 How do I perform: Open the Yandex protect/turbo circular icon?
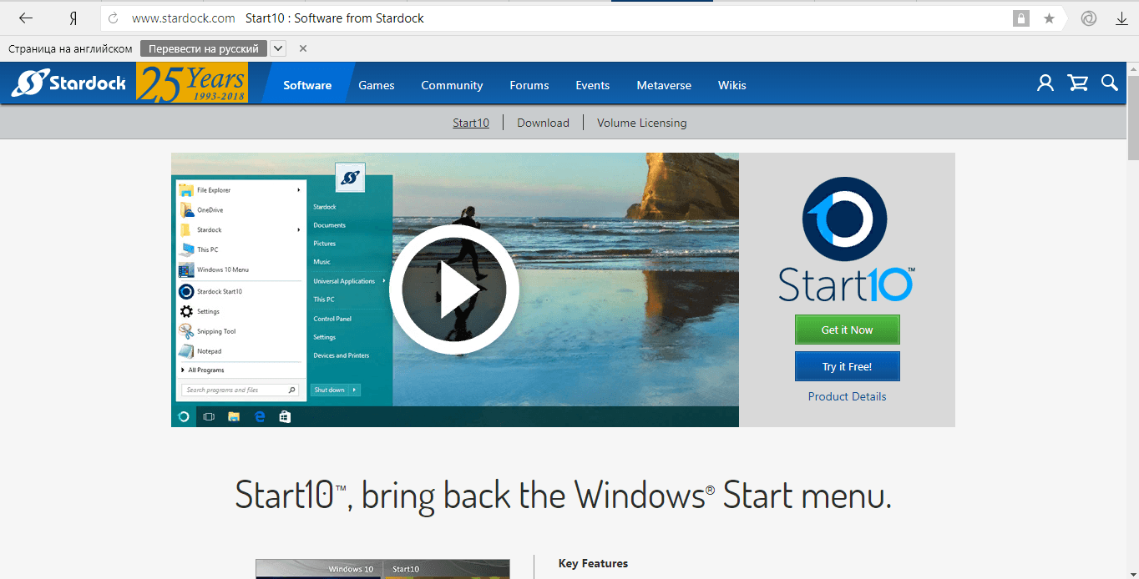pyautogui.click(x=1089, y=18)
